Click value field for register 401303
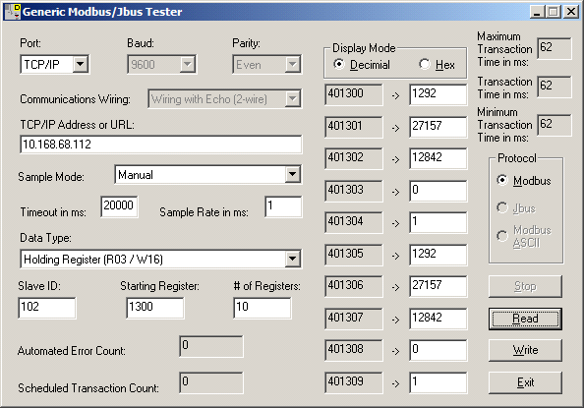The width and height of the screenshot is (584, 408). tap(438, 191)
